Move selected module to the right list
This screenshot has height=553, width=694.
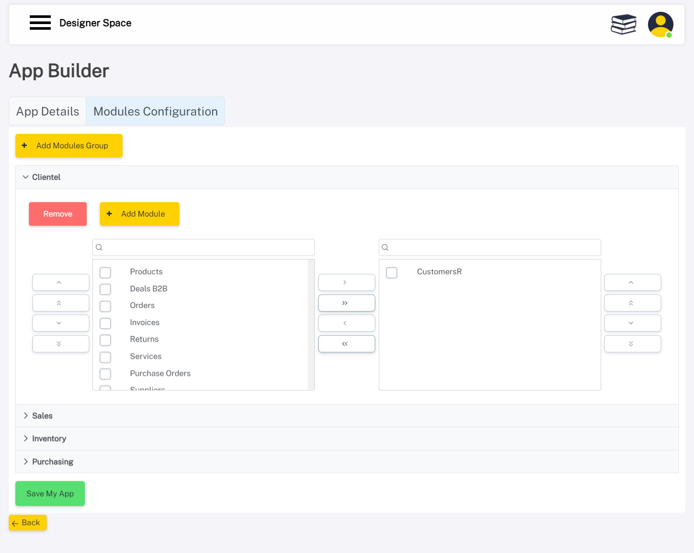tap(346, 282)
